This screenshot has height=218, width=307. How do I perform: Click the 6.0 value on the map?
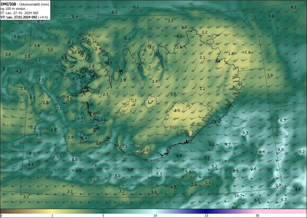pos(64,57)
